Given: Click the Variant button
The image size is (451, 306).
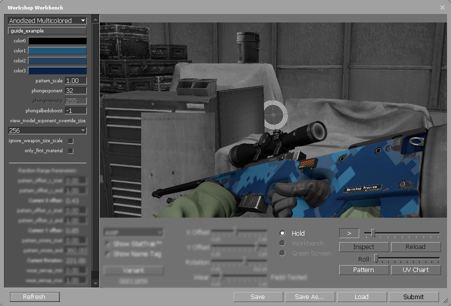Looking at the screenshot, I should tap(133, 271).
